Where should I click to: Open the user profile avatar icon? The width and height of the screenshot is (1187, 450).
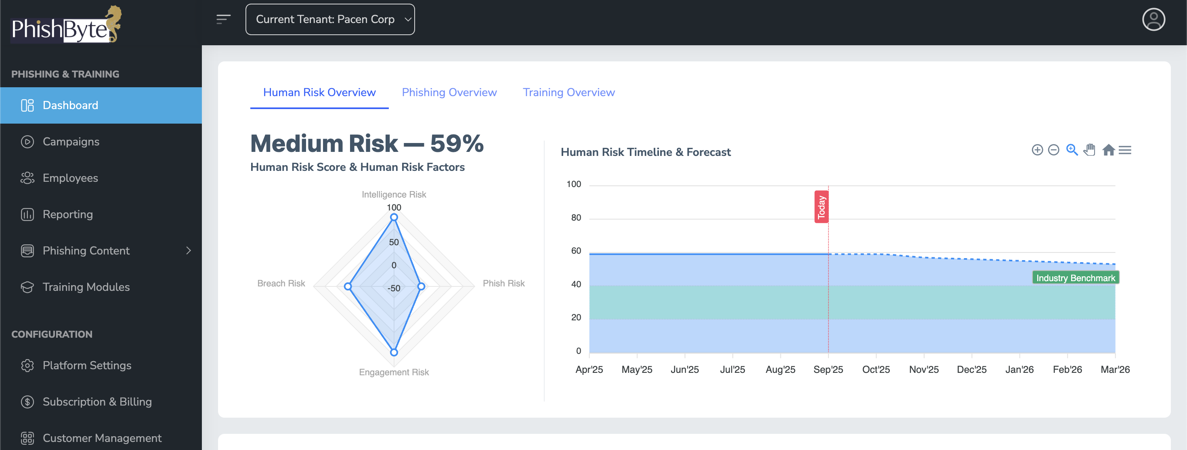pos(1153,19)
